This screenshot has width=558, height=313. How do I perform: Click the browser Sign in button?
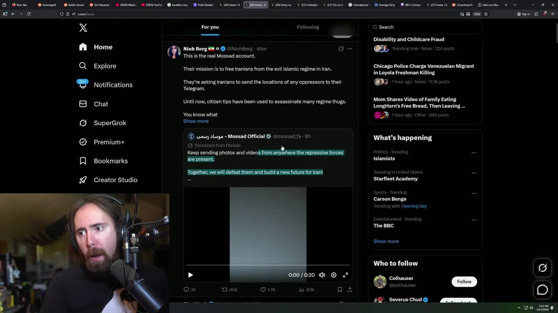pyautogui.click(x=524, y=14)
